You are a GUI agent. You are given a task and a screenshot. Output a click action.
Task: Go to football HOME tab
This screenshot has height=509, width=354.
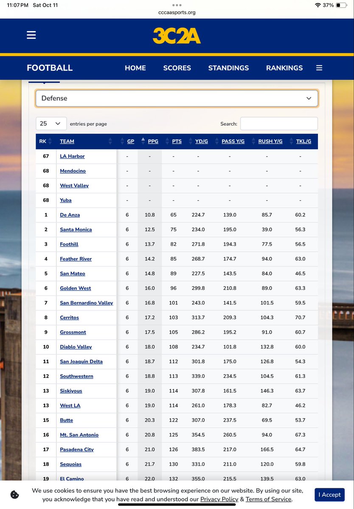tap(135, 68)
